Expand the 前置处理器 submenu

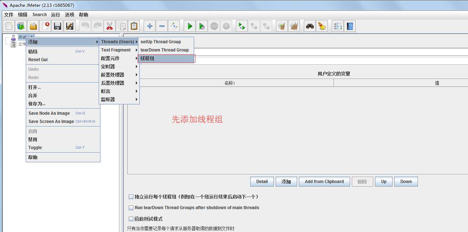point(119,75)
